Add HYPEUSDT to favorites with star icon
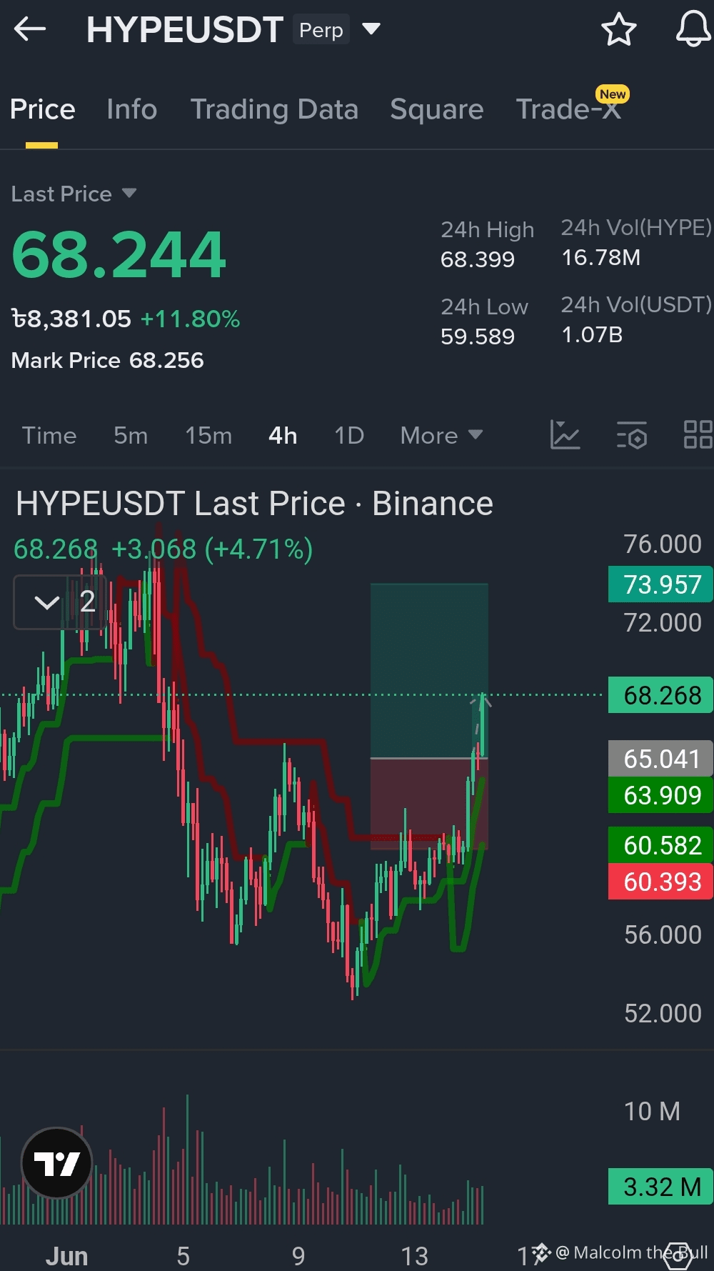 point(618,29)
